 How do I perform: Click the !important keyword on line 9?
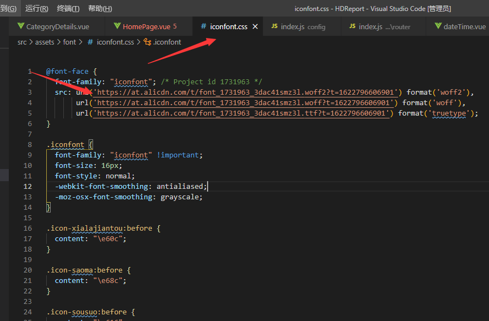tap(177, 155)
